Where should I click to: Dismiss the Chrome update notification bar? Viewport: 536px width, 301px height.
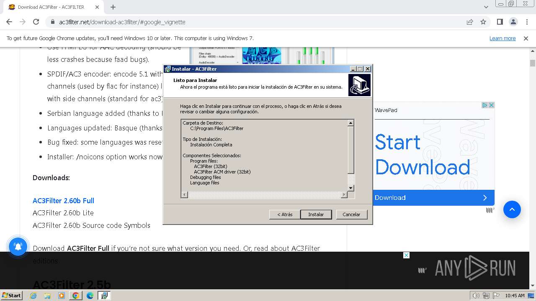[x=526, y=38]
